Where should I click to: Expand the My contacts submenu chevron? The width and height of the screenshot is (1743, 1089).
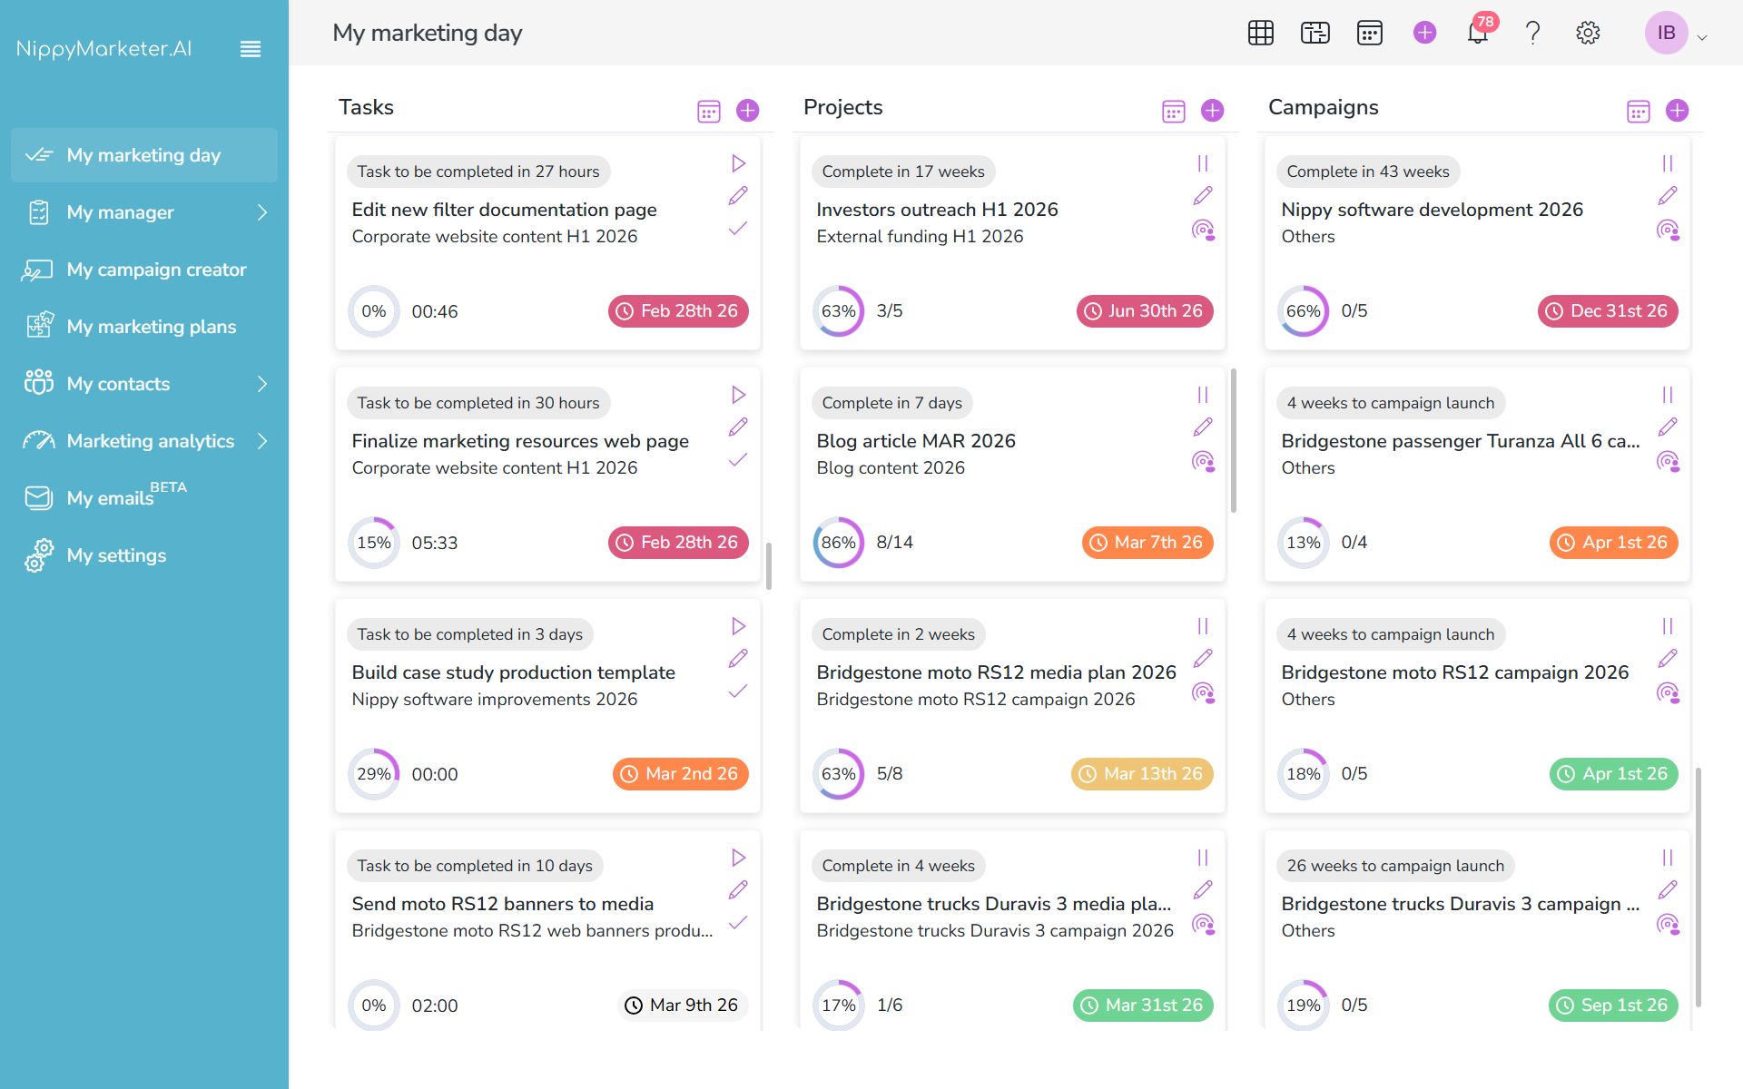(262, 384)
